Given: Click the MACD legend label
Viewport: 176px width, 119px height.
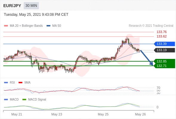Looking at the screenshot, I should [x=14, y=100].
